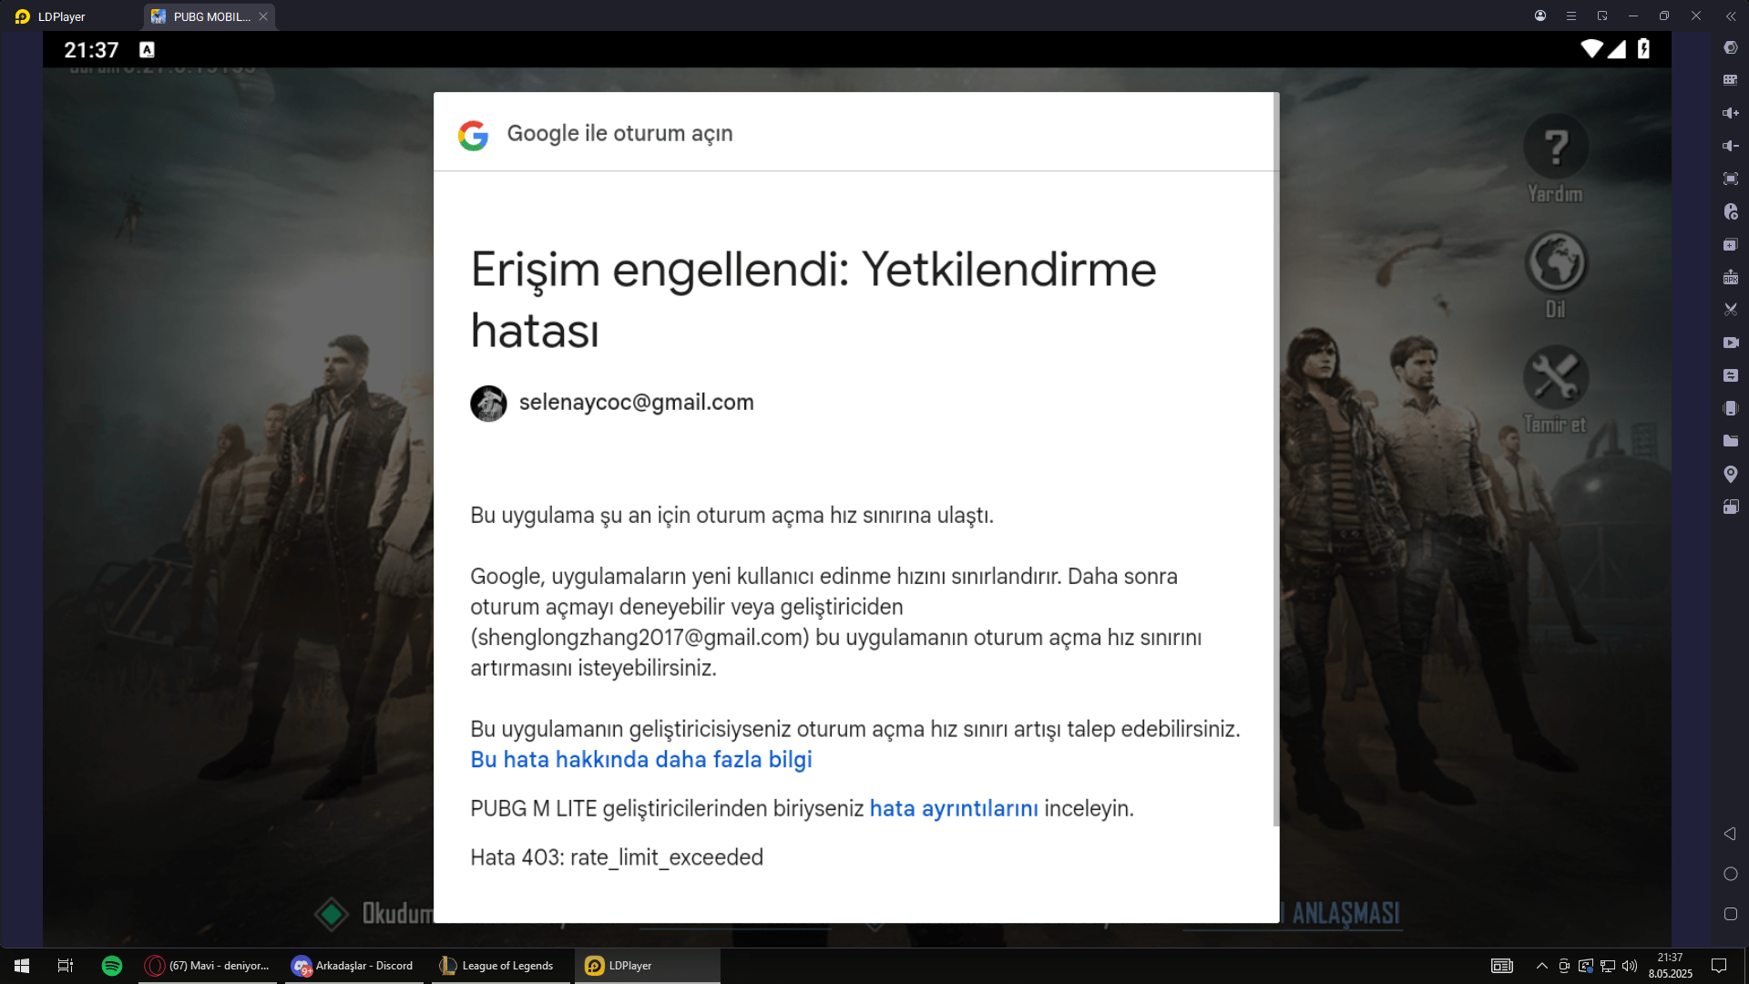Close the PUBG MOBILE tab

point(263,16)
